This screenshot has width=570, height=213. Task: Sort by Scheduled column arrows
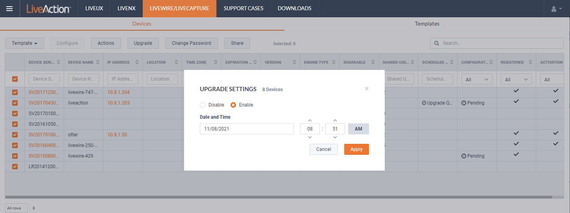[452, 62]
